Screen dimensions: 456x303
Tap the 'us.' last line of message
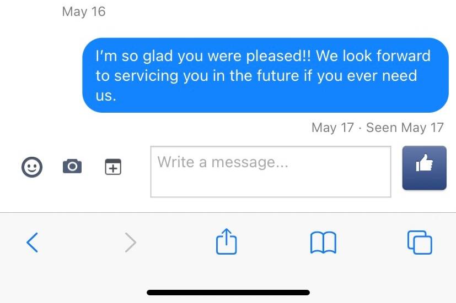106,96
